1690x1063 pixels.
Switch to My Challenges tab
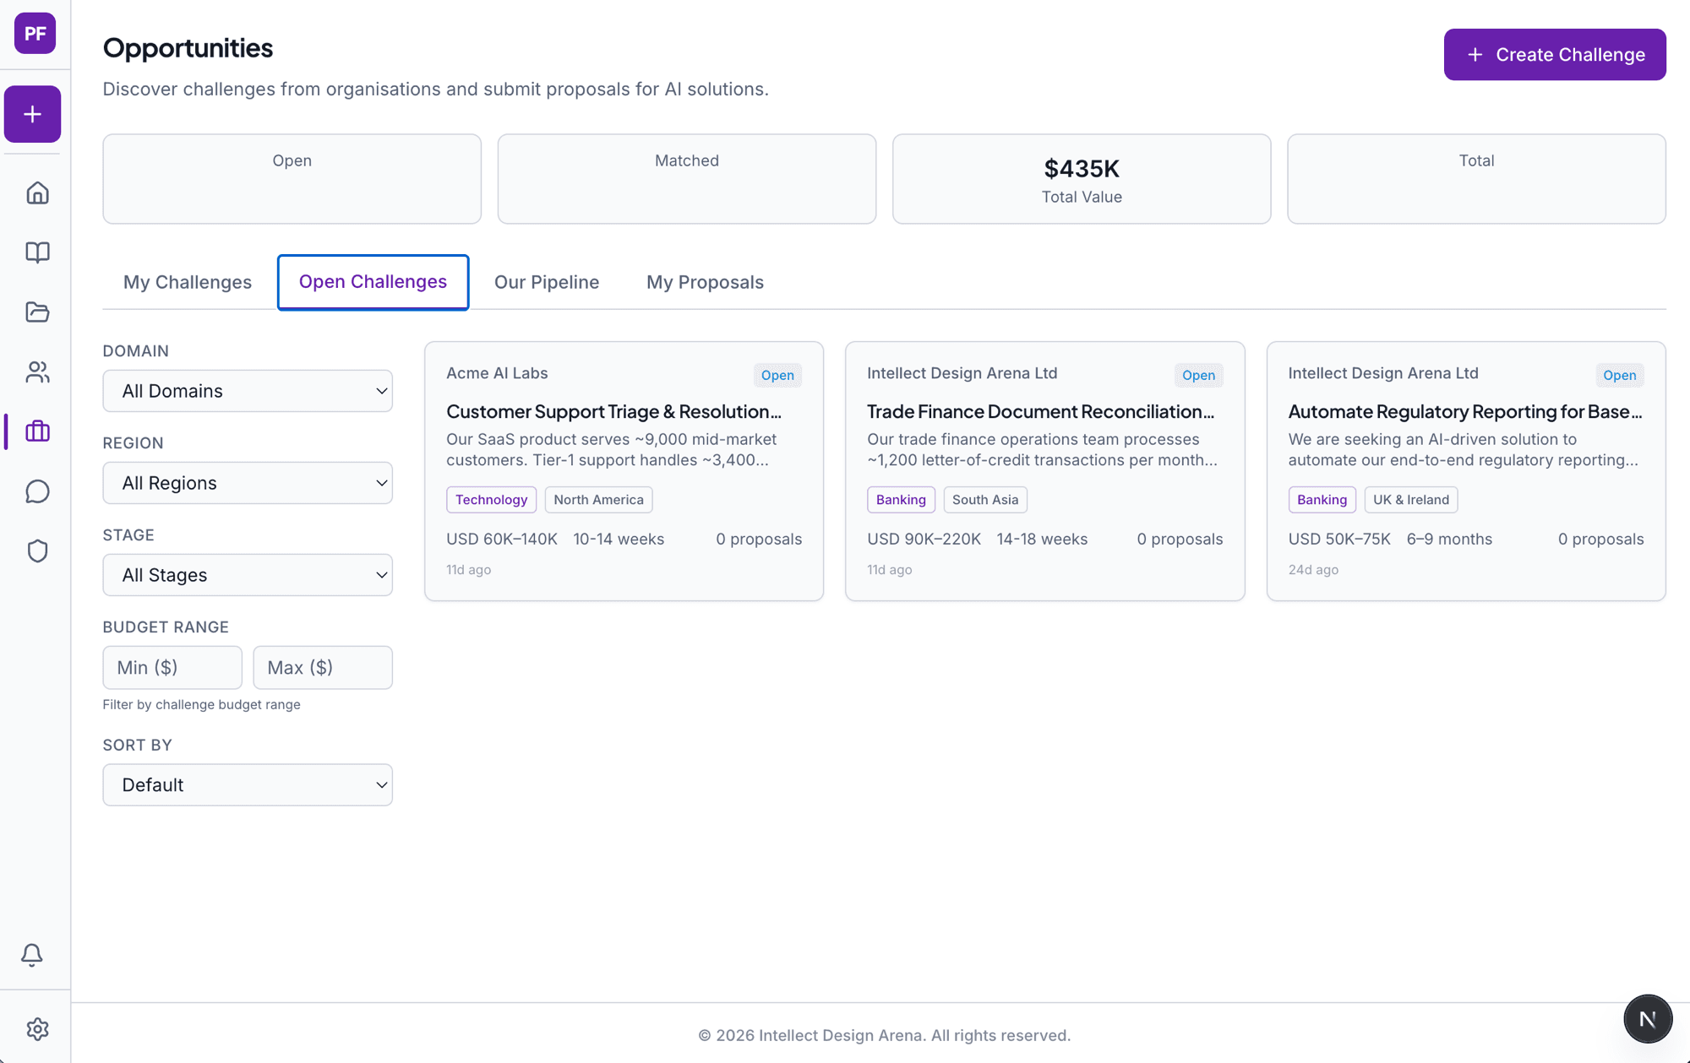(x=188, y=282)
